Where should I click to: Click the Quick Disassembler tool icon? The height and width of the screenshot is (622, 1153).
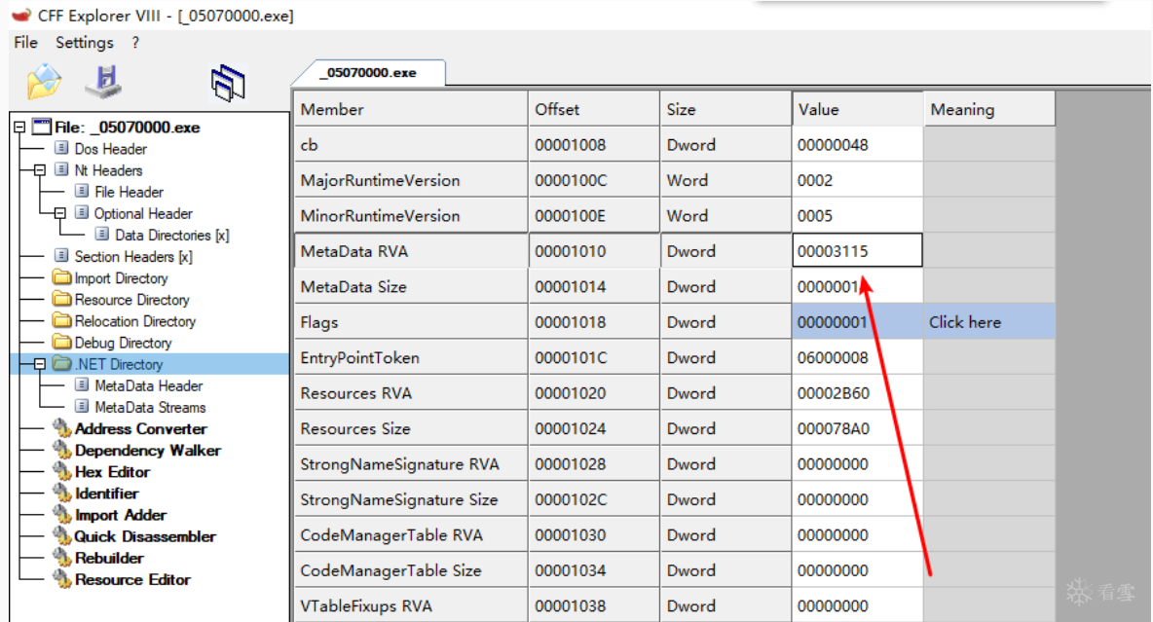point(61,536)
